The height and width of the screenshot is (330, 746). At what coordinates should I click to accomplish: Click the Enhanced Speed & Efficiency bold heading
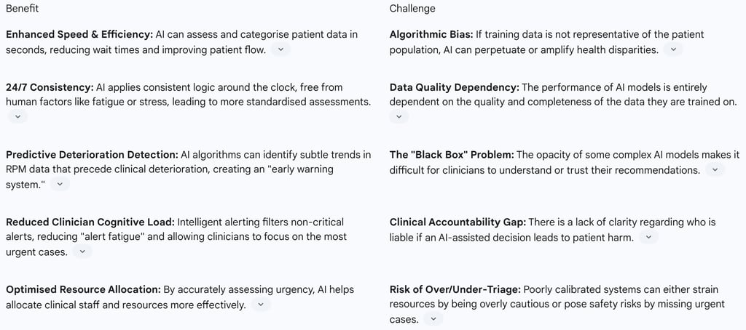click(x=79, y=34)
